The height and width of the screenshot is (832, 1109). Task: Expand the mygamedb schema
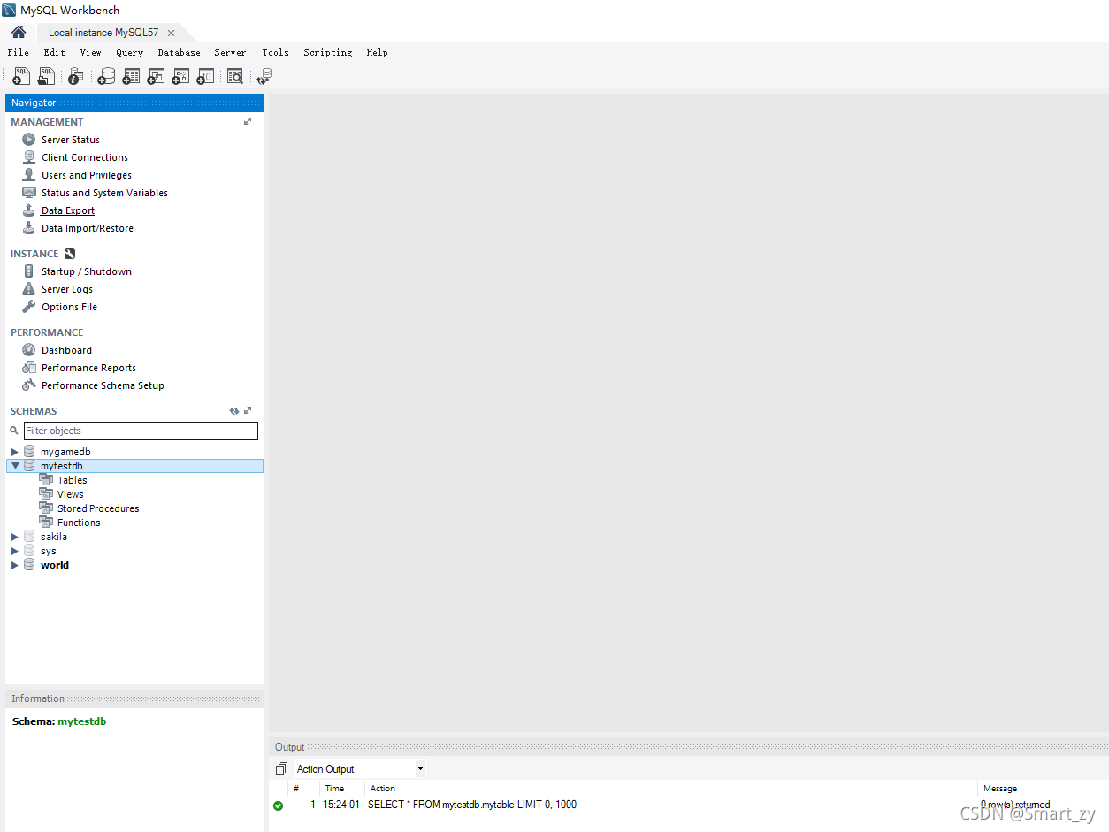tap(14, 452)
